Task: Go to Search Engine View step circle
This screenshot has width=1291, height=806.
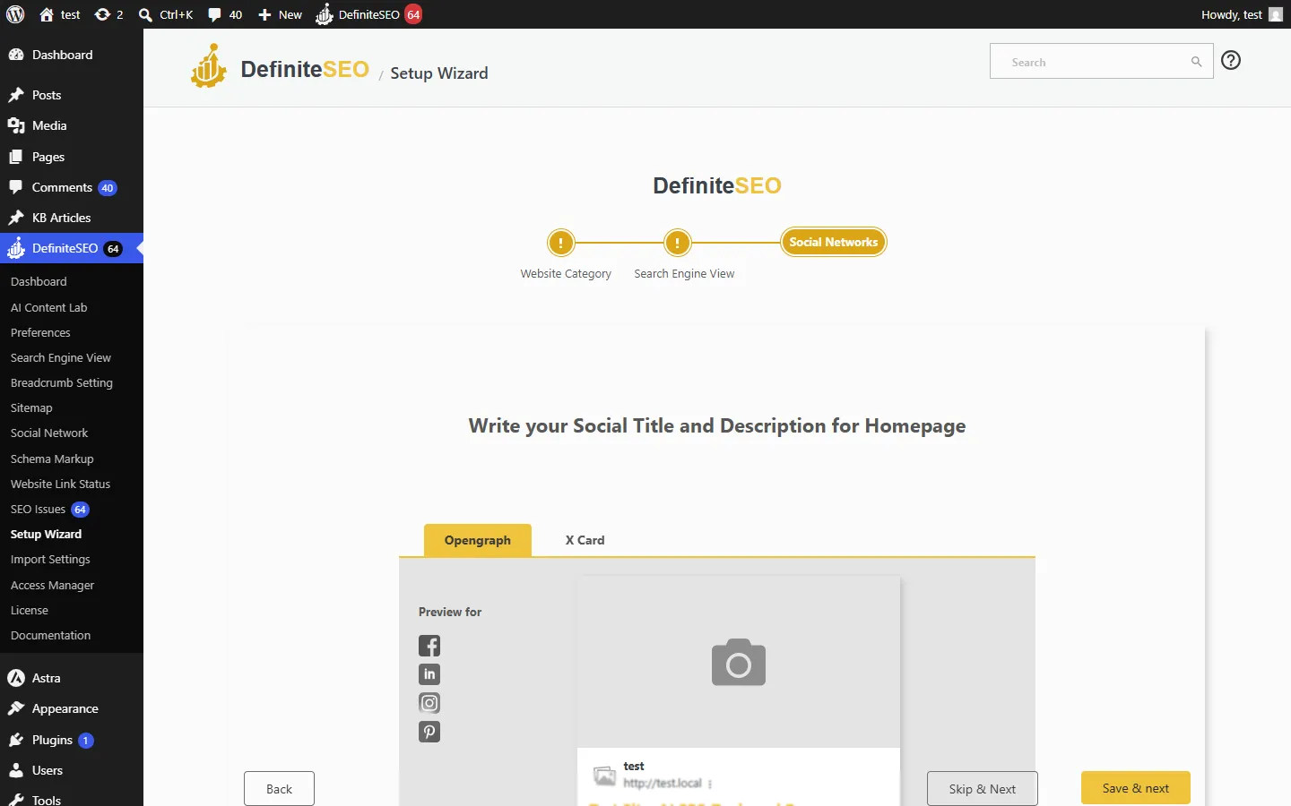Action: 677,242
